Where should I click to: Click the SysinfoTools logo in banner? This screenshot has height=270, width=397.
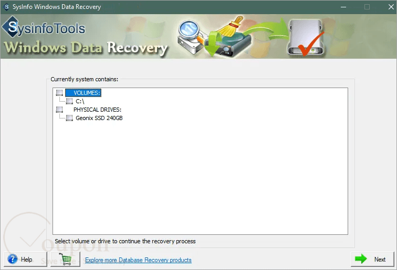point(44,27)
